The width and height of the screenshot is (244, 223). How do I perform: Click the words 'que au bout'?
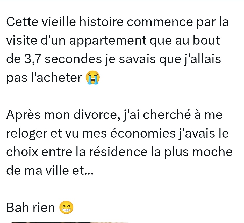coord(185,41)
